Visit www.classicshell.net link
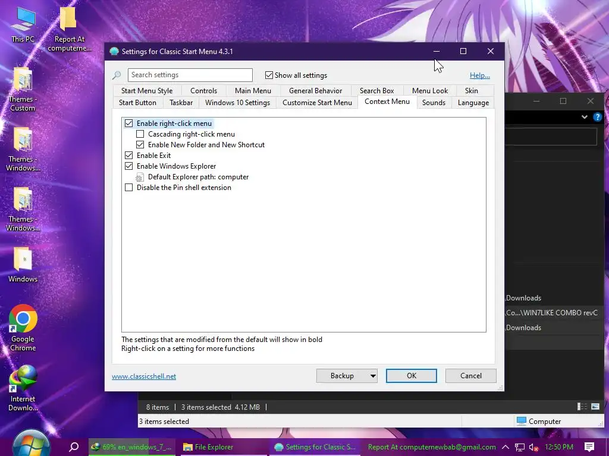 point(144,376)
